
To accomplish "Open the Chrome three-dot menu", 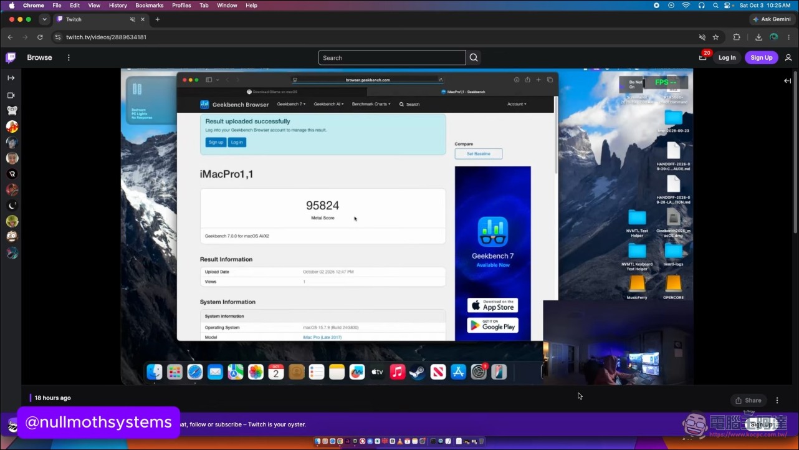I will [x=789, y=37].
